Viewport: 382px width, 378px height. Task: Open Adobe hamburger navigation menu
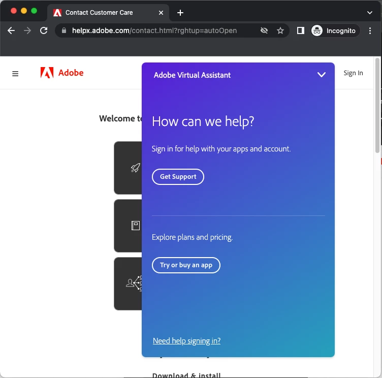click(x=15, y=73)
